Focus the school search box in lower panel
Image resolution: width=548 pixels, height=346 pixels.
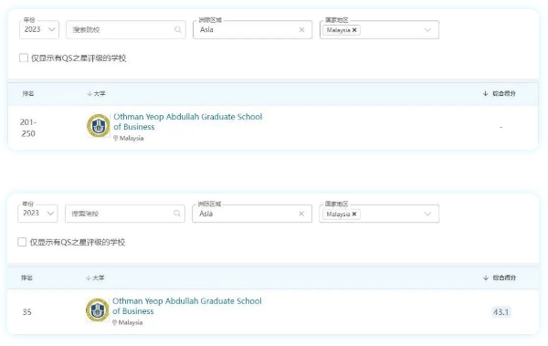point(125,214)
